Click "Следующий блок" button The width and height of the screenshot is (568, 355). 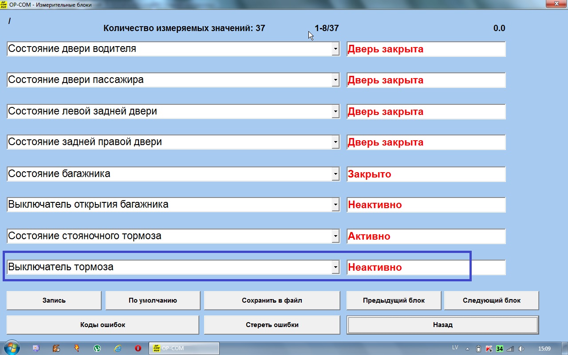coord(491,300)
